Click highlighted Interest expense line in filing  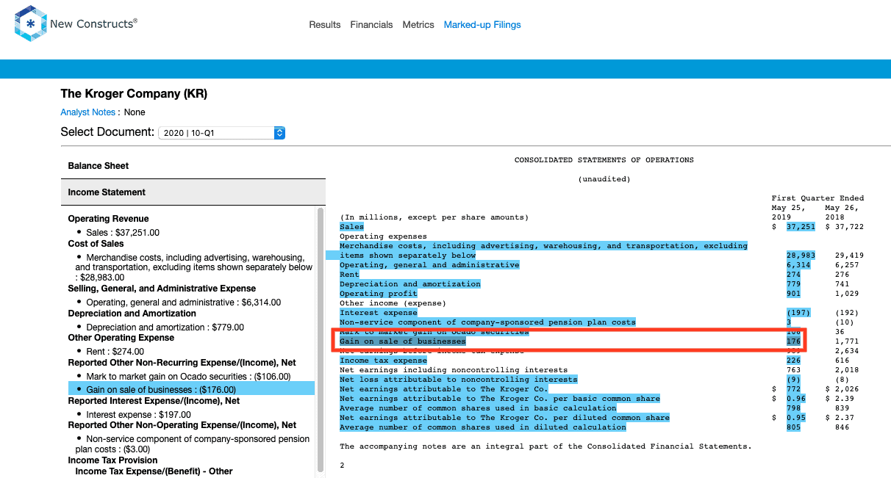coord(379,313)
